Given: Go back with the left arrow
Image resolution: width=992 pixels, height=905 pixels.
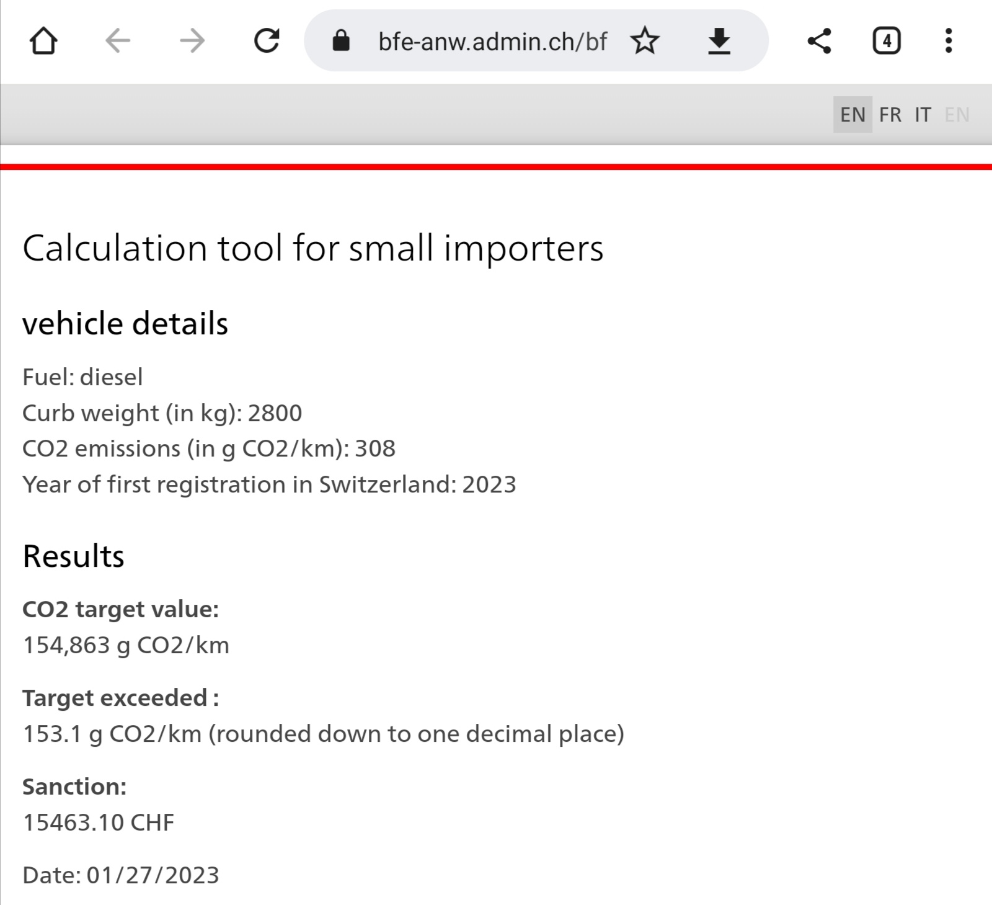Looking at the screenshot, I should tap(118, 41).
